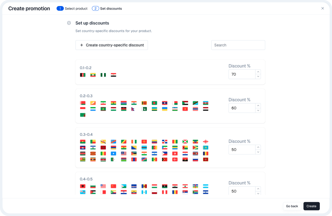The height and width of the screenshot is (216, 332).
Task: Click the Pakistan flag
Action: 144,109
